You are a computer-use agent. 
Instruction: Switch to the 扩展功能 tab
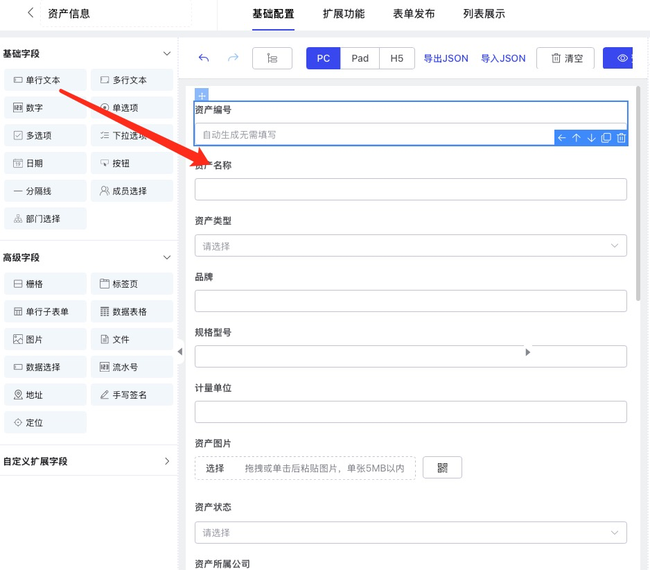pos(344,14)
